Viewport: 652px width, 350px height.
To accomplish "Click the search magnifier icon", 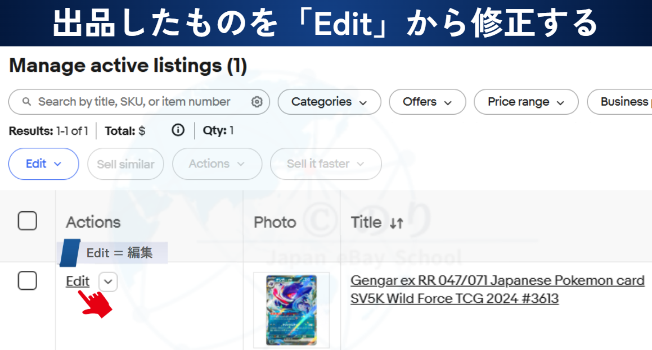I will [x=26, y=102].
